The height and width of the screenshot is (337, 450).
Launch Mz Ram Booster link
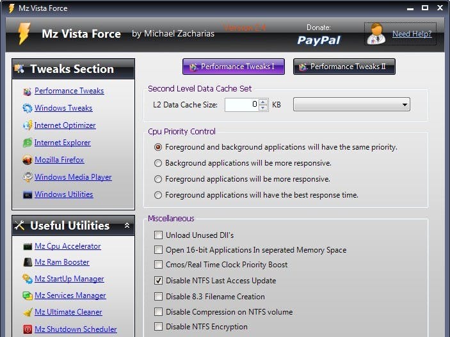click(62, 262)
